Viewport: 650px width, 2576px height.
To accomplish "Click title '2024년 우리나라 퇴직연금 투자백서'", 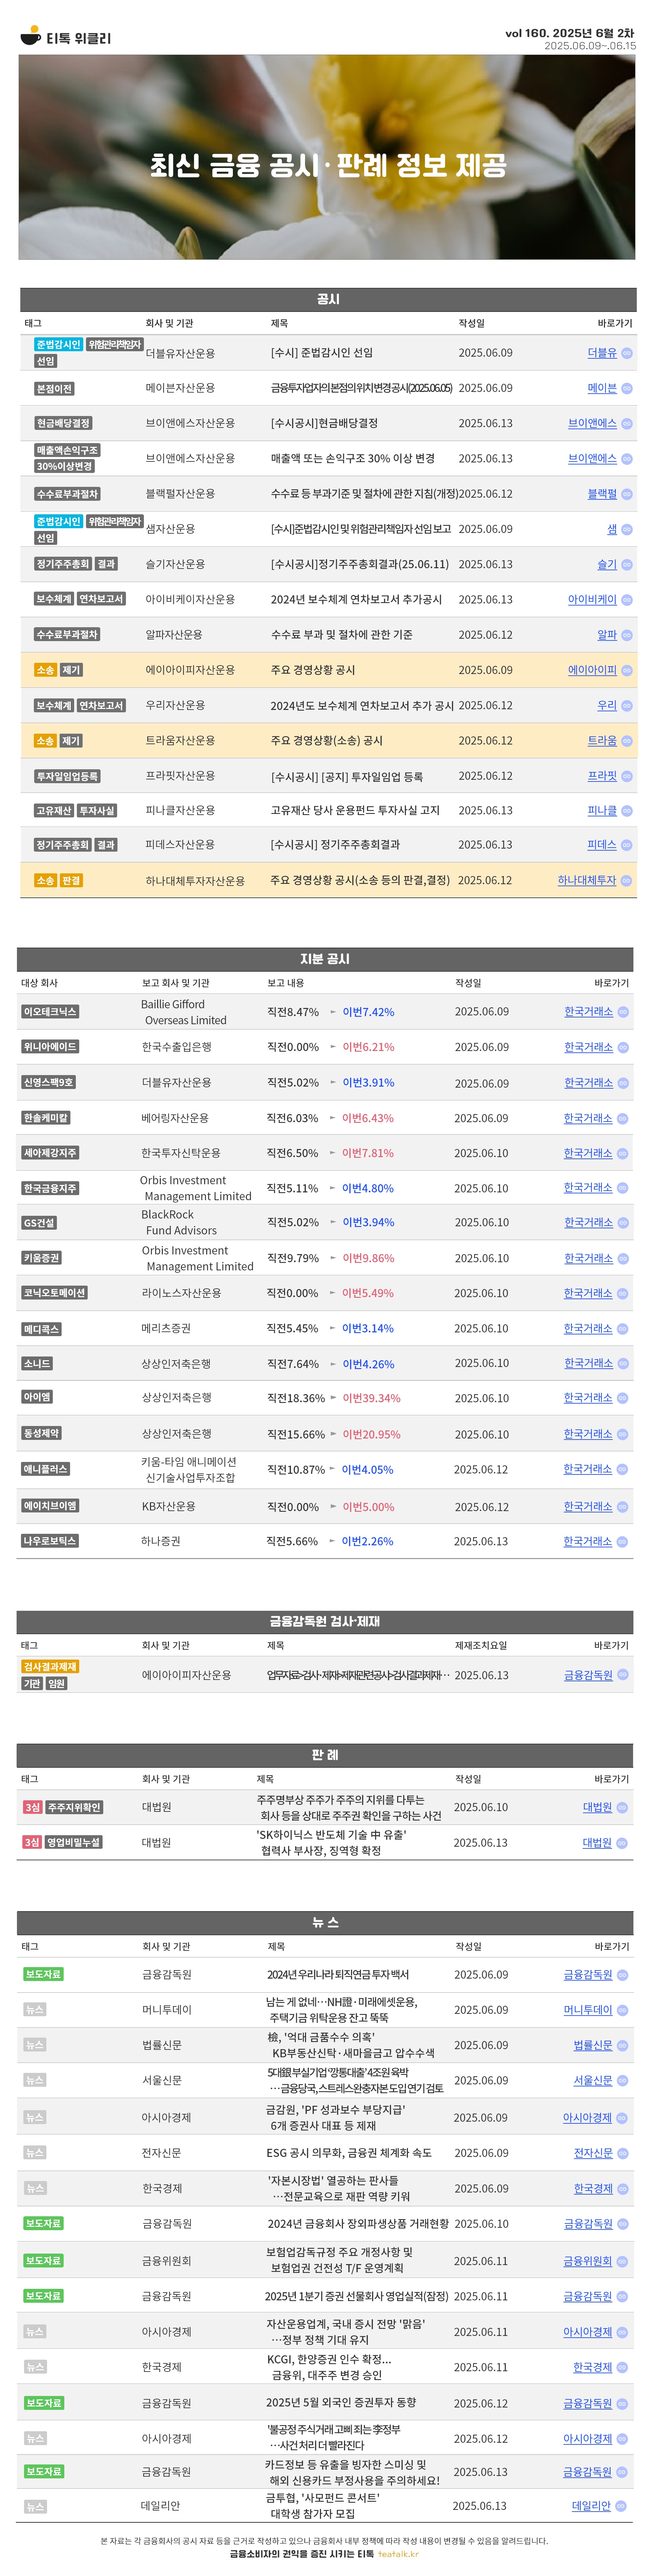I will [x=338, y=1975].
